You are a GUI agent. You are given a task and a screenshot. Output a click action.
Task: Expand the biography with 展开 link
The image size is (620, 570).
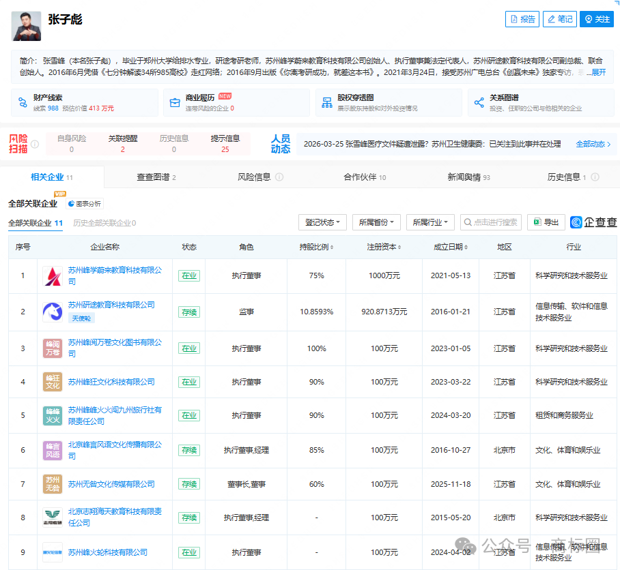(599, 72)
